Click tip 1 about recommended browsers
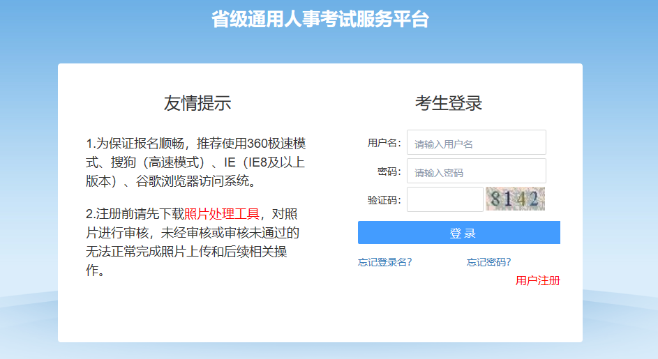658x359 pixels. tap(196, 162)
